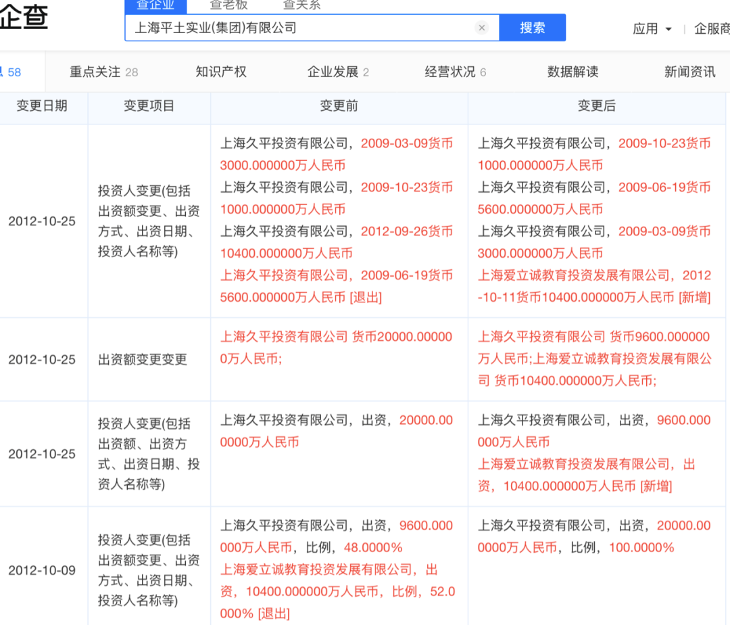Click the 变更前 column header
730x625 pixels.
[339, 106]
